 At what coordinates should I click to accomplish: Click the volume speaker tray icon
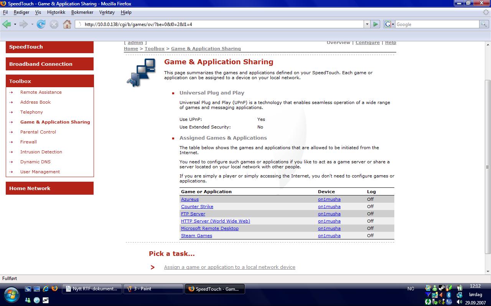tap(460, 302)
